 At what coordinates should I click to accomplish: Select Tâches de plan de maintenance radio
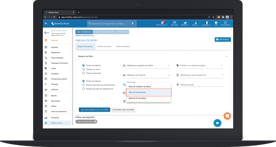pos(84,89)
